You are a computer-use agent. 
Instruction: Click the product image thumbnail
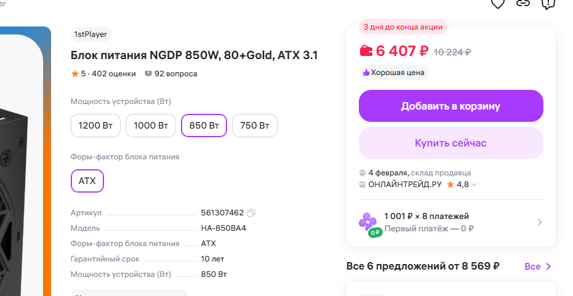(x=25, y=160)
